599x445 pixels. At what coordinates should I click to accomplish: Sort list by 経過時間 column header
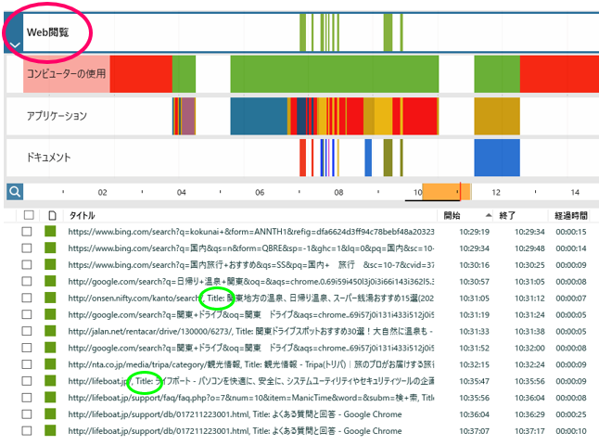tap(571, 216)
